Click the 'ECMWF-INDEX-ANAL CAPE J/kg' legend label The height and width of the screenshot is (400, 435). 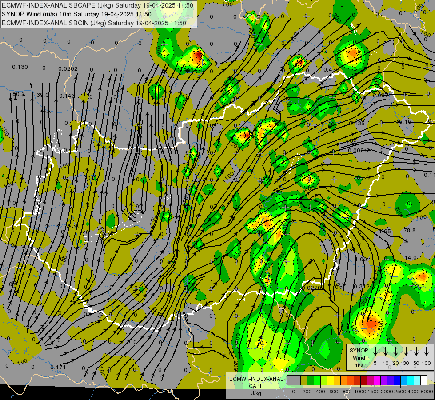point(256,386)
